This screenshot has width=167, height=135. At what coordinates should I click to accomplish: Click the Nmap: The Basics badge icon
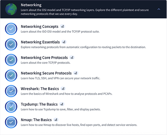[x=56, y=120]
